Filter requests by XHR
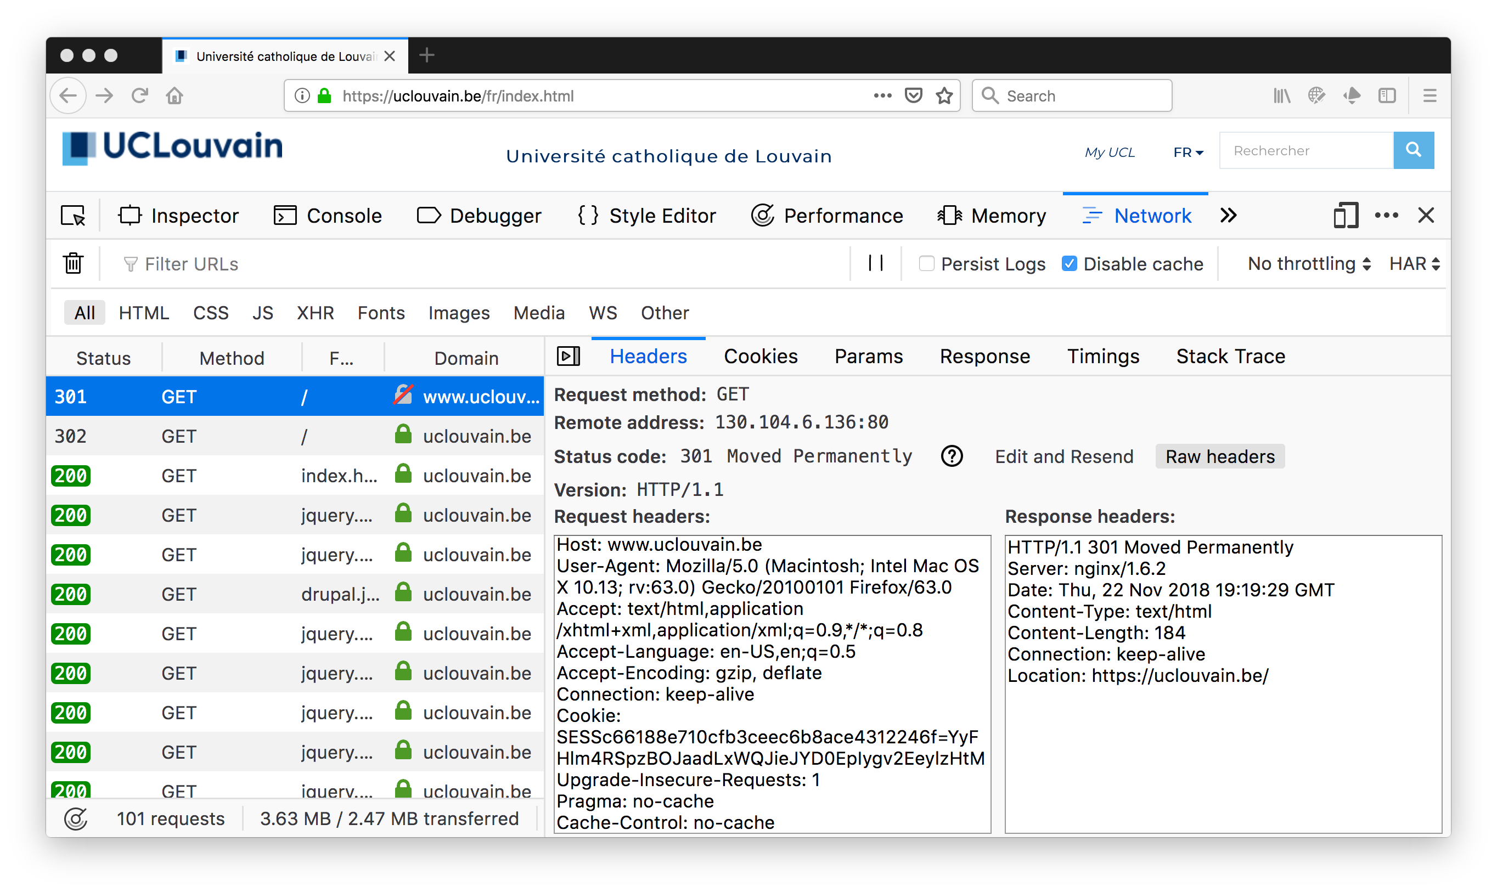This screenshot has height=892, width=1497. [315, 313]
